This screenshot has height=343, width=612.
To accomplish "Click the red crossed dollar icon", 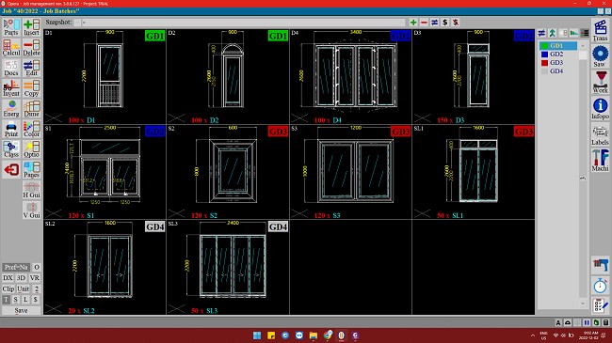I will pyautogui.click(x=456, y=23).
